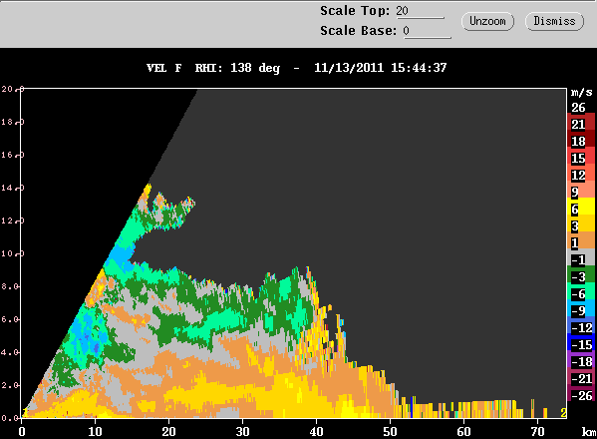Select the -15 m/s dark blue legend swatch
Image resolution: width=597 pixels, height=439 pixels.
(581, 342)
